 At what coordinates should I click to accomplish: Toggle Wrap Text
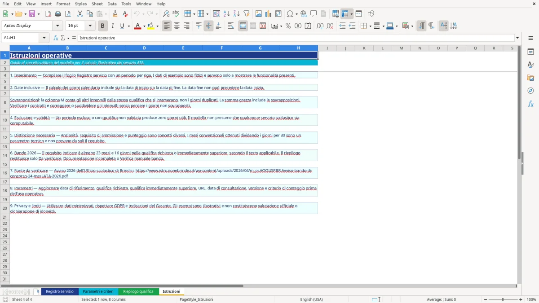pyautogui.click(x=231, y=26)
